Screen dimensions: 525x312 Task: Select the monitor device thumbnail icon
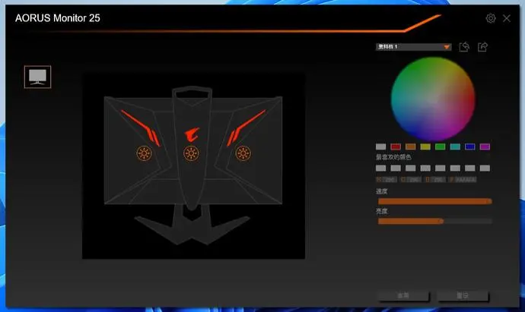point(37,77)
